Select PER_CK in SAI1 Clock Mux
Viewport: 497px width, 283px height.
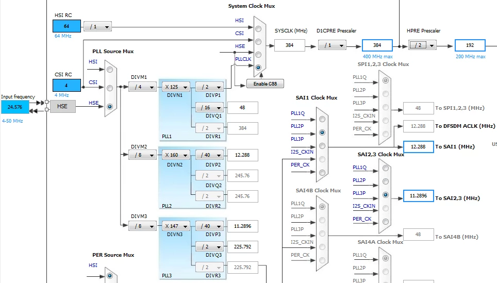(322, 173)
